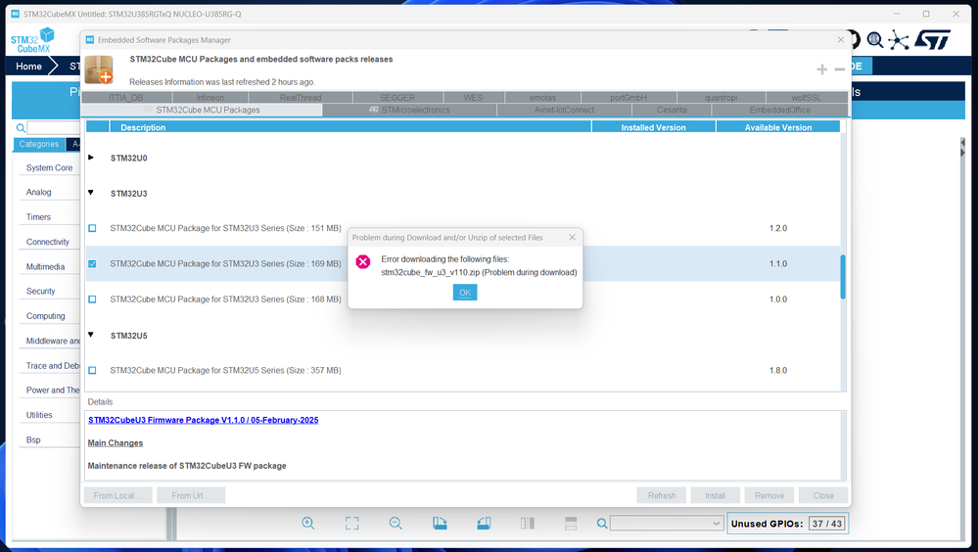
Task: Open the RealThread tab
Action: click(301, 97)
